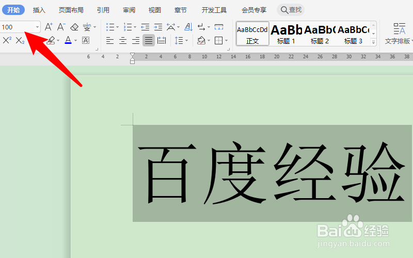Click the tab stops ruler icon
The image size is (413, 258).
tap(219, 27)
